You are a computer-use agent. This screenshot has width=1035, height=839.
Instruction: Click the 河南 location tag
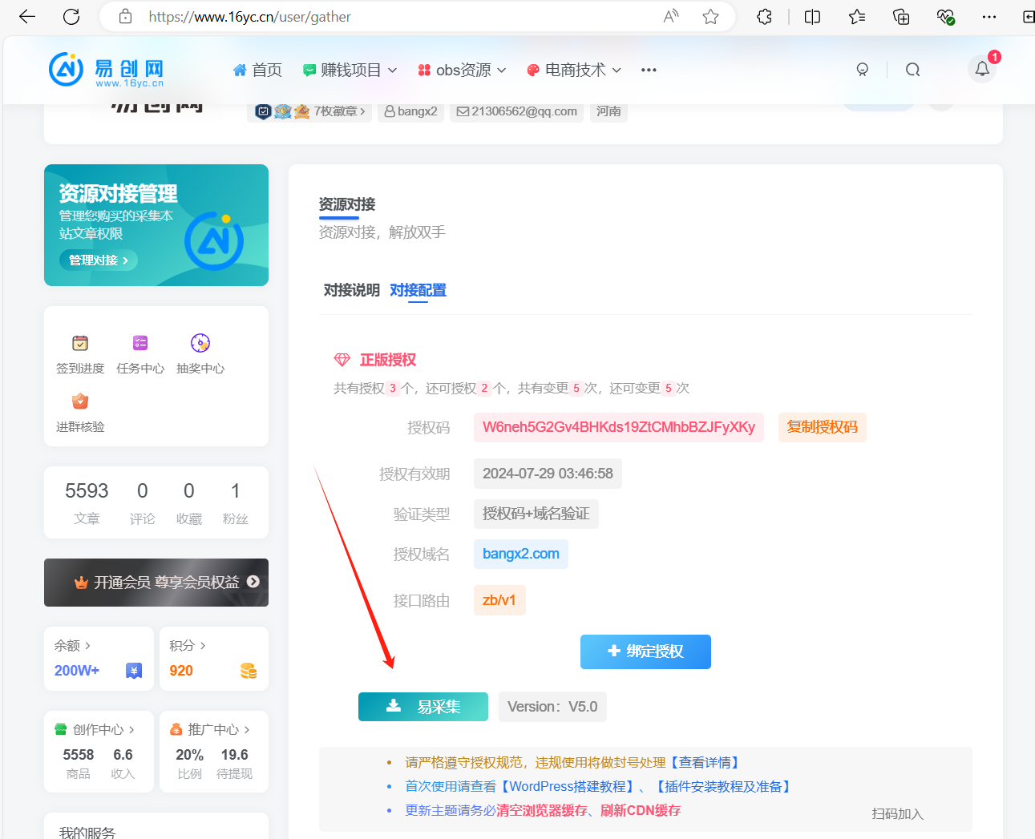pyautogui.click(x=608, y=111)
